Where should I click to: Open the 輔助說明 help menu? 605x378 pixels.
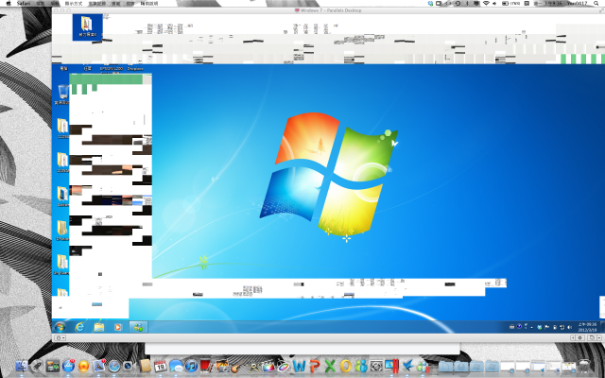point(149,3)
